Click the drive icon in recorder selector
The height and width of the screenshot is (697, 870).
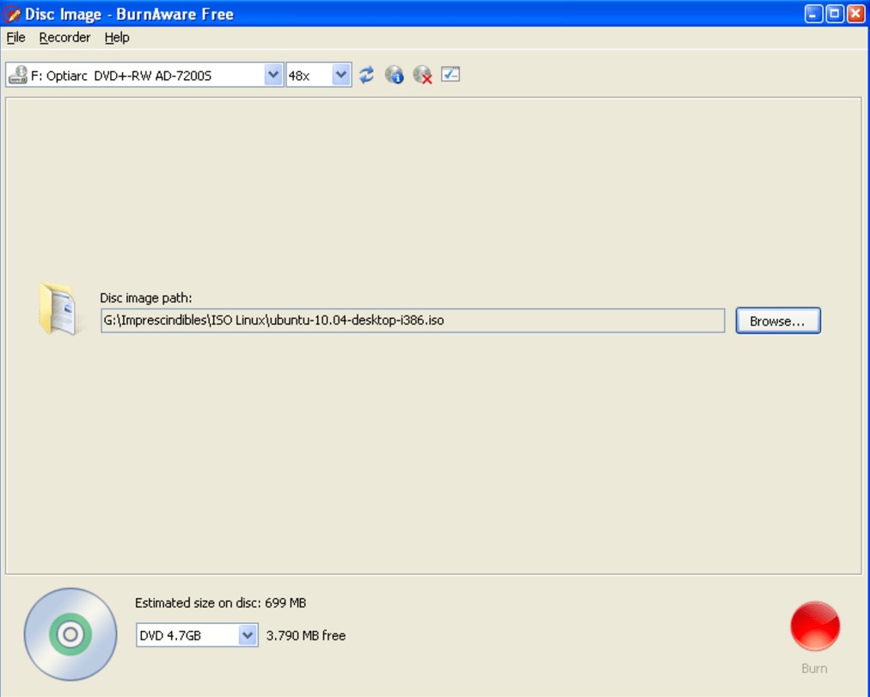[18, 75]
